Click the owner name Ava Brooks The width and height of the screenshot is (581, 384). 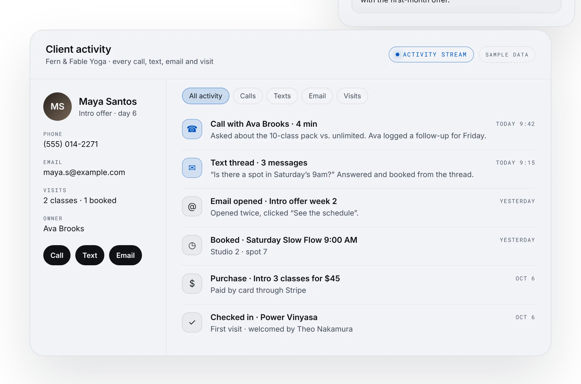(64, 229)
